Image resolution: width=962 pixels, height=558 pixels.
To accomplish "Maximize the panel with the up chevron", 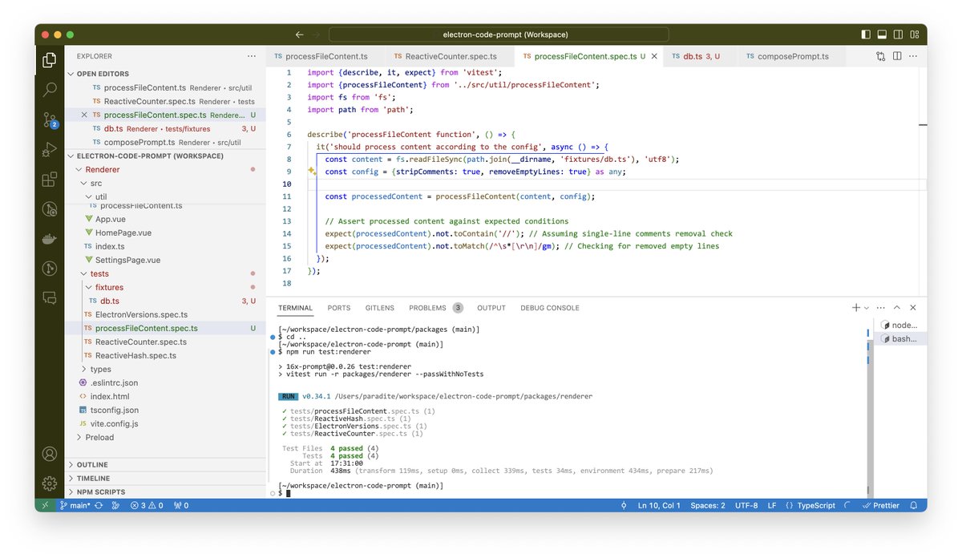I will point(897,308).
